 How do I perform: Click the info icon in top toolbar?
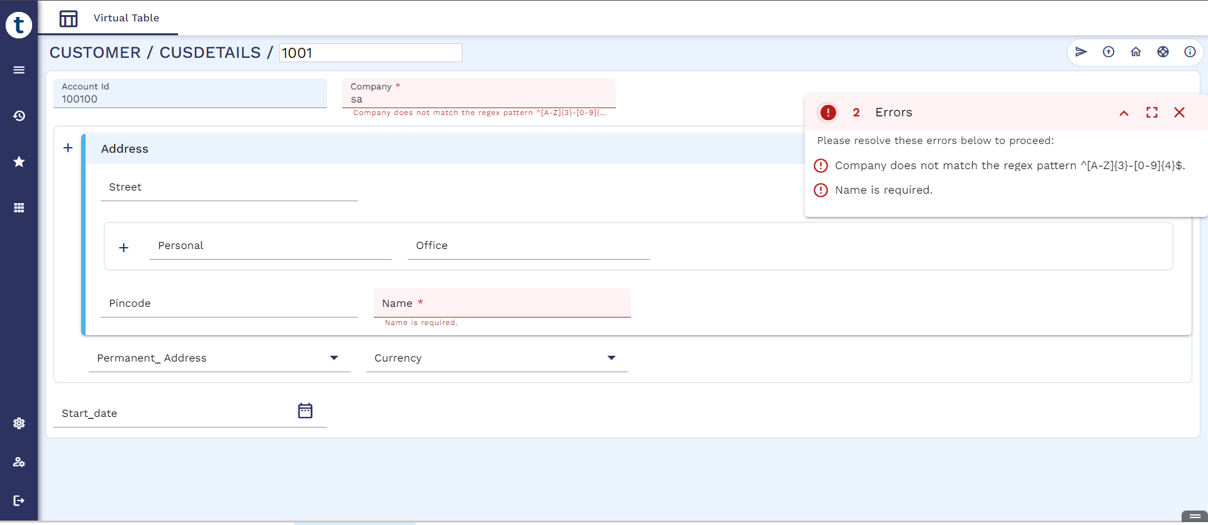pos(1190,52)
